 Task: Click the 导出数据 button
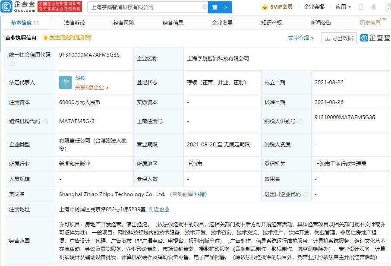339,38
